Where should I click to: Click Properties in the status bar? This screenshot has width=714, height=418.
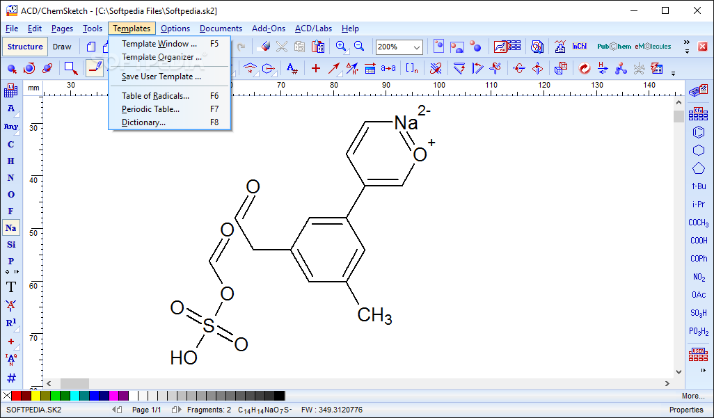686,410
